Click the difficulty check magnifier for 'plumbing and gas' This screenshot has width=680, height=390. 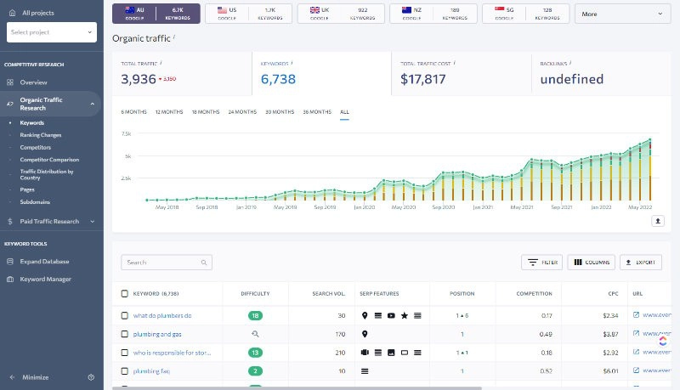(256, 334)
